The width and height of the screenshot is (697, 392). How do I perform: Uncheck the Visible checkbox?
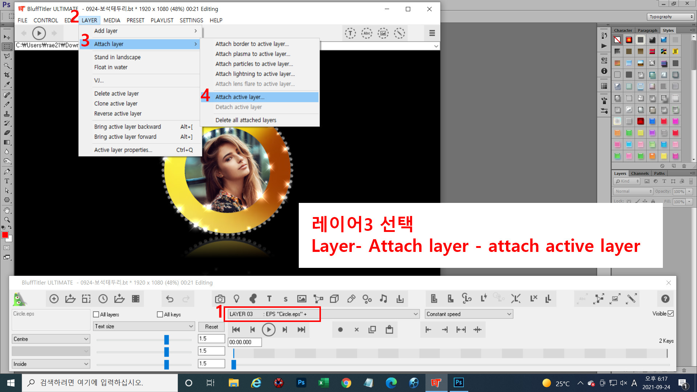tap(670, 314)
